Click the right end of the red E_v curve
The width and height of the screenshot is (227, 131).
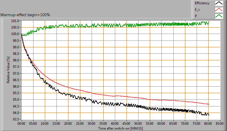pyautogui.click(x=209, y=104)
